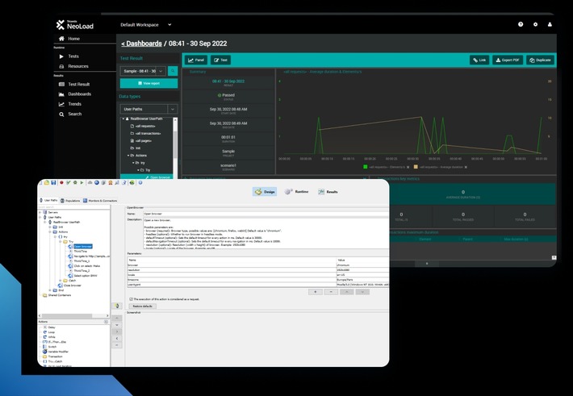This screenshot has height=396, width=573.
Task: Click the blue help icon in designer toolbar
Action: click(140, 182)
